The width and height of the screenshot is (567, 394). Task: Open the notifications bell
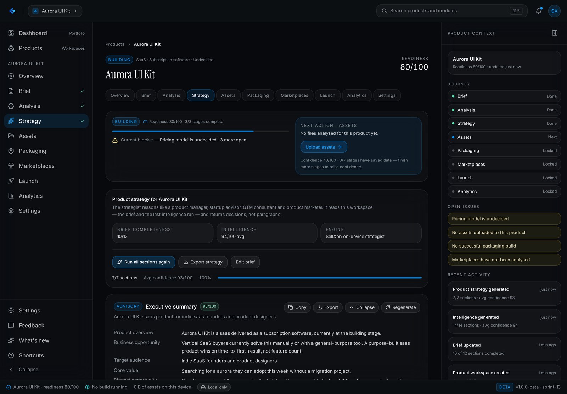tap(539, 11)
